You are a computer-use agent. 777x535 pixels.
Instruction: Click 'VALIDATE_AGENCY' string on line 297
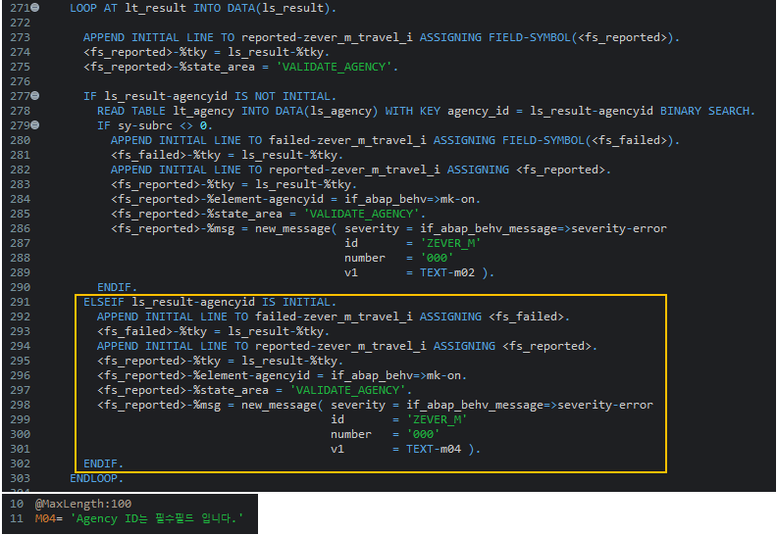click(x=350, y=390)
